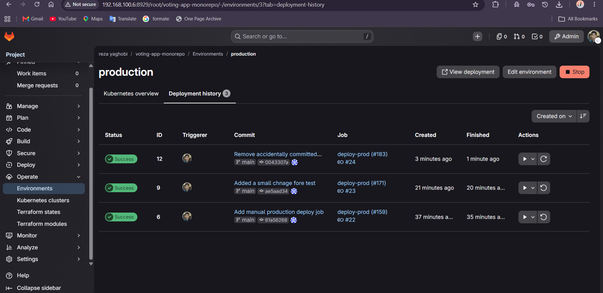603x293 pixels.
Task: Open Terraform modules in sidebar
Action: (44, 224)
